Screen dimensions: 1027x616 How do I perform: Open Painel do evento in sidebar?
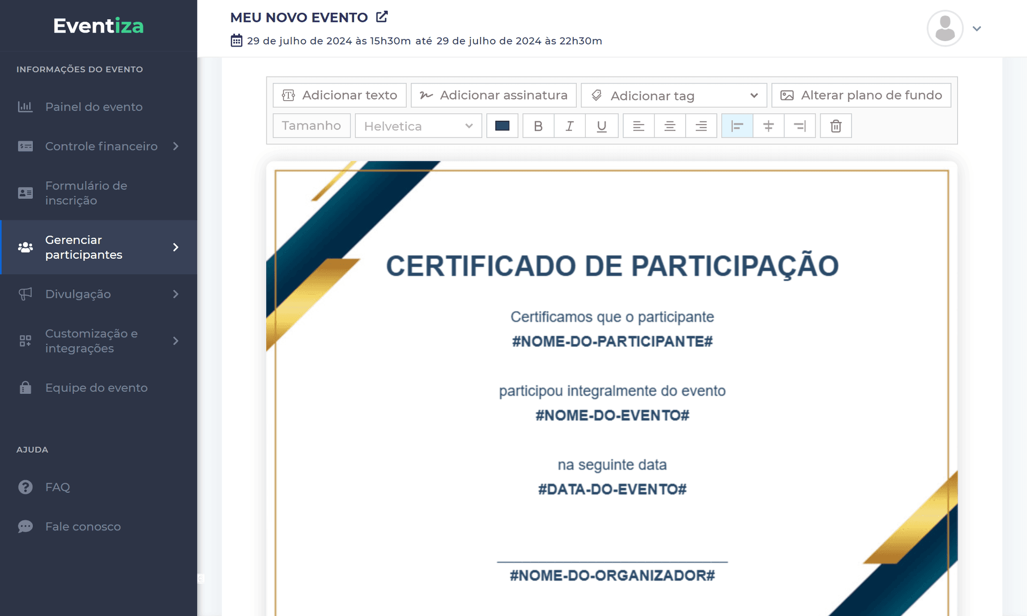[x=94, y=107]
